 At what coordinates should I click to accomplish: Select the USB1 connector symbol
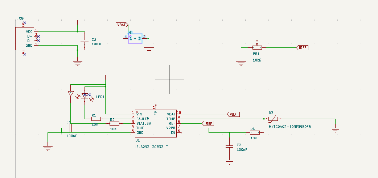(x=24, y=39)
